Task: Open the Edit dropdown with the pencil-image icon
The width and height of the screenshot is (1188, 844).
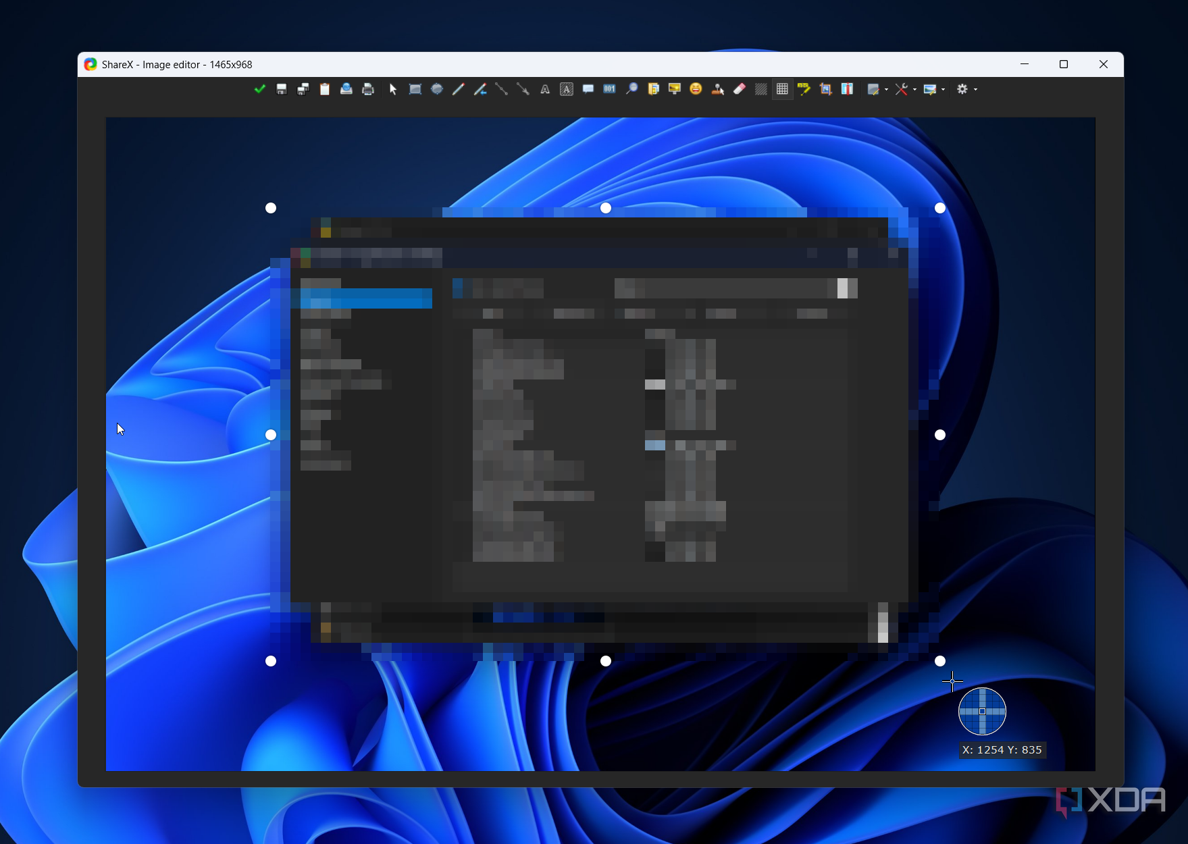Action: tap(877, 89)
